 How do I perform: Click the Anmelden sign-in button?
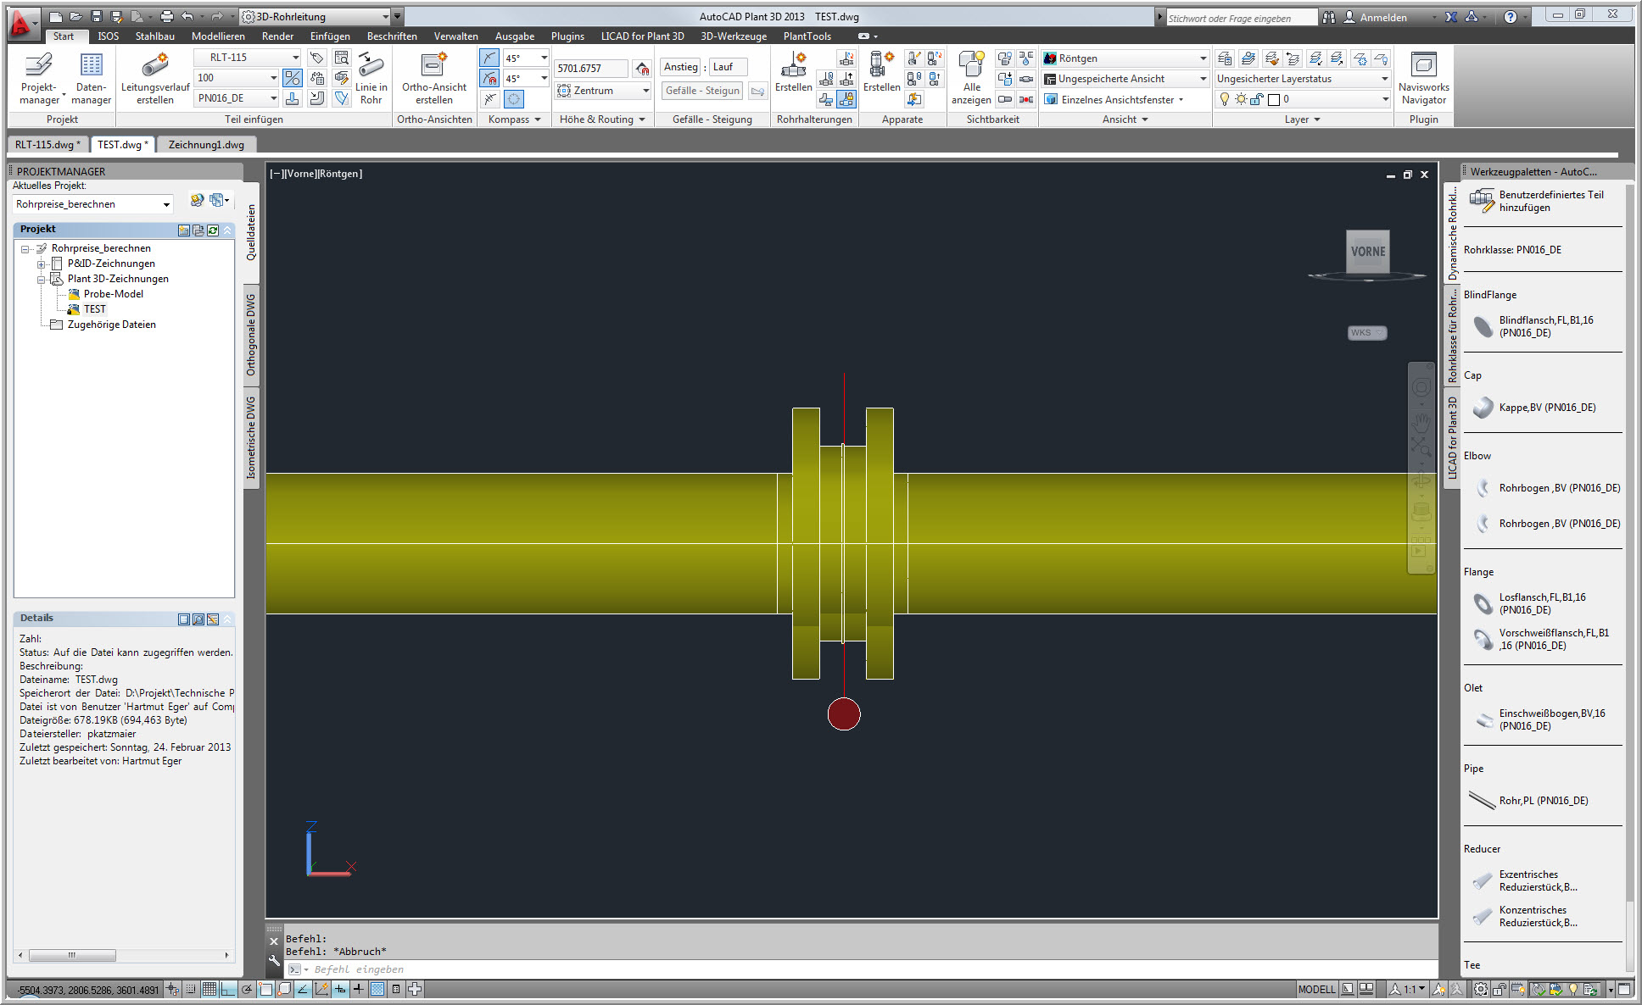tap(1375, 17)
